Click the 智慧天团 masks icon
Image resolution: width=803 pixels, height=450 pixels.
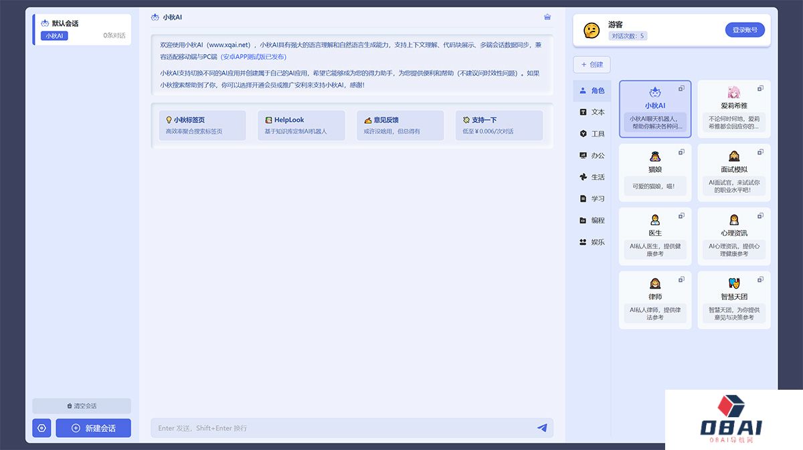(x=734, y=283)
